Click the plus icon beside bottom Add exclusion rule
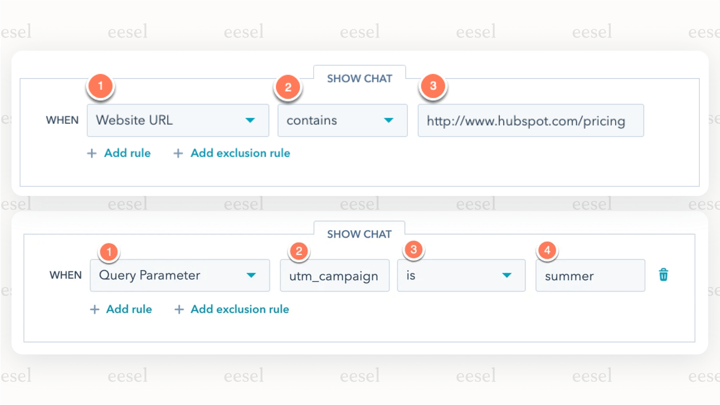Screen dimensions: 720x405 coord(179,309)
